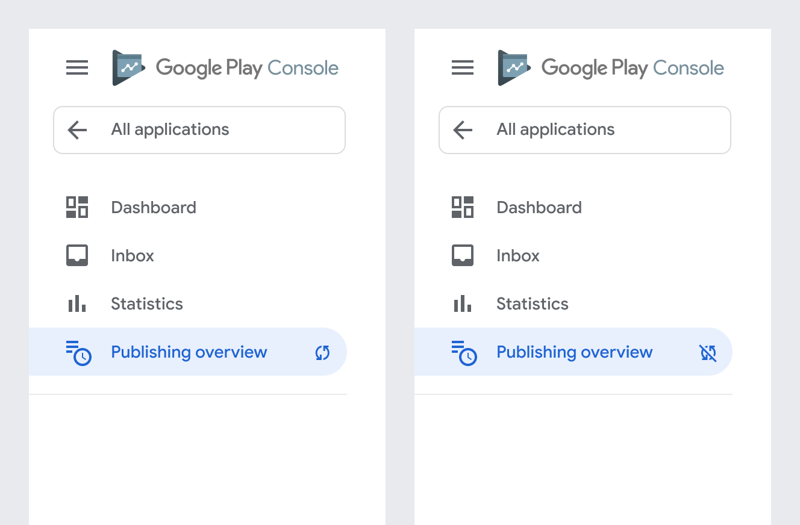Select Publishing overview label in right panel

pyautogui.click(x=574, y=352)
